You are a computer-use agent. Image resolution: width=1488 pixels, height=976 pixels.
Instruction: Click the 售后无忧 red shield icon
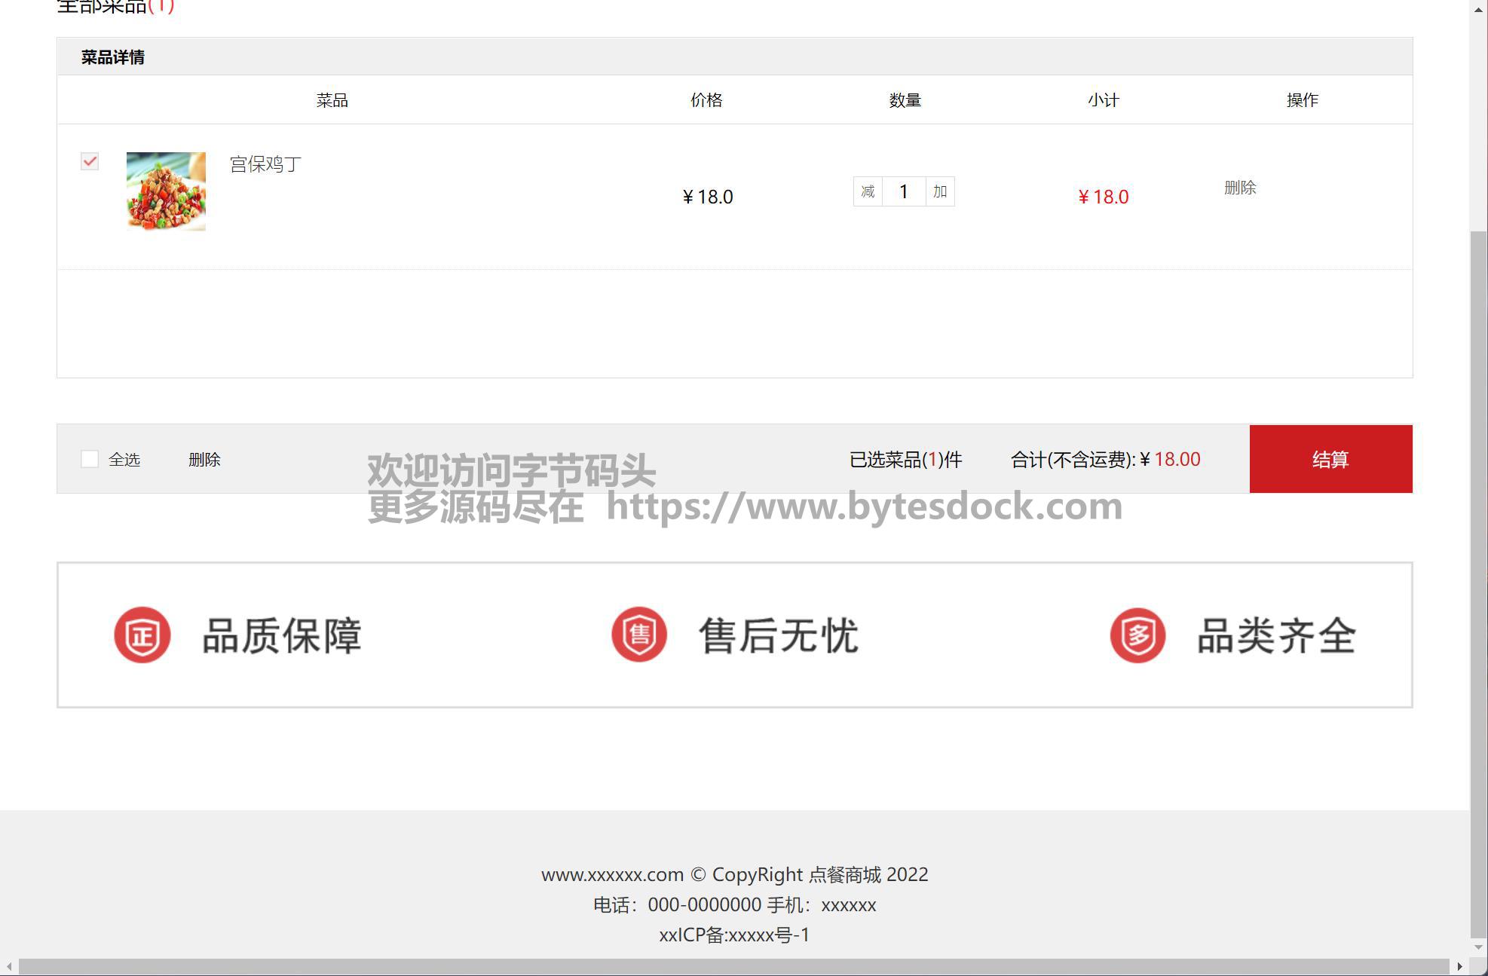pyautogui.click(x=639, y=635)
